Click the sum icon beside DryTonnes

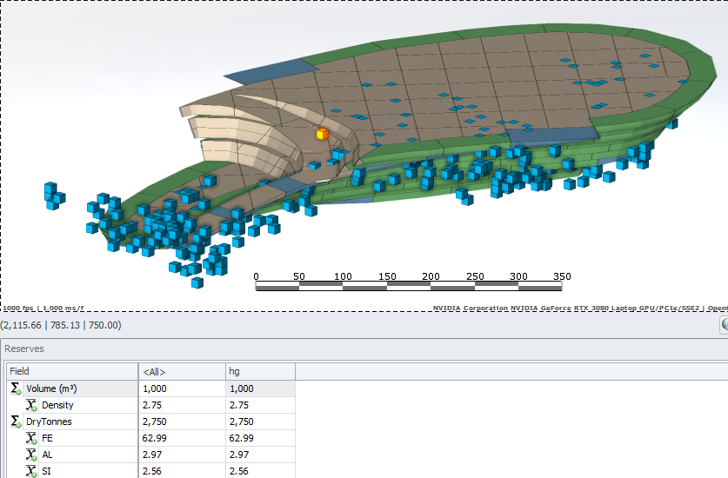(15, 422)
